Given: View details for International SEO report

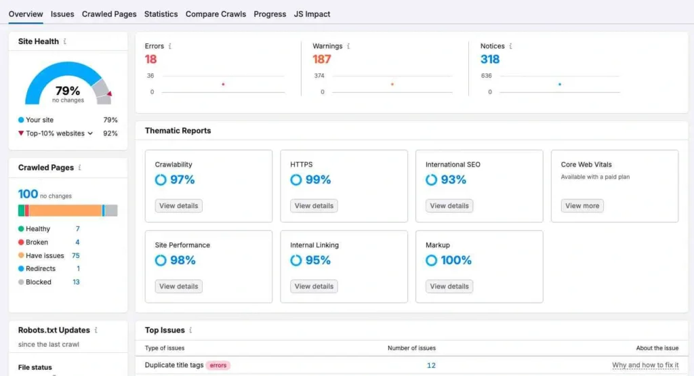Looking at the screenshot, I should tap(449, 206).
